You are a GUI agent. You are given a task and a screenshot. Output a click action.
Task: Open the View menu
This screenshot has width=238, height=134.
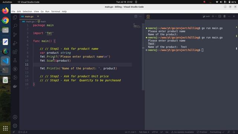[x=36, y=12]
